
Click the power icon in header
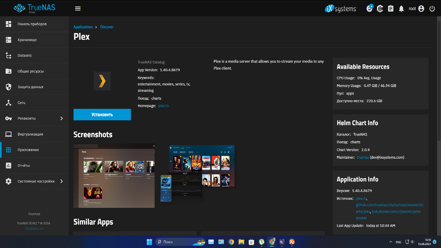[x=432, y=8]
